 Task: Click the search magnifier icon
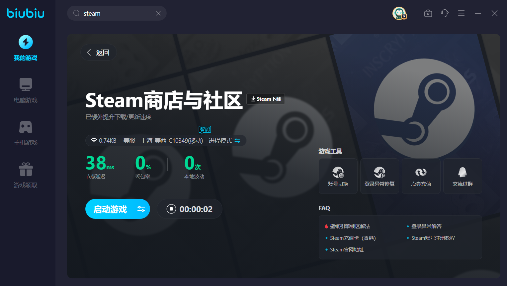(x=76, y=13)
